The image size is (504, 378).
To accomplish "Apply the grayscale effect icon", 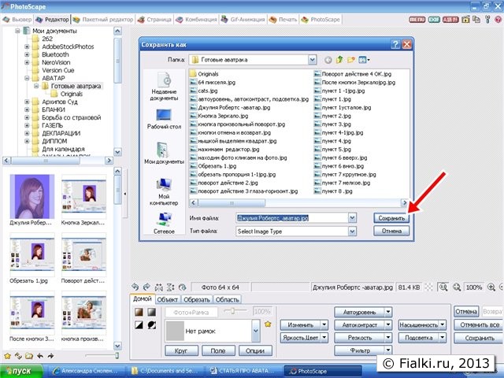I will 151,312.
